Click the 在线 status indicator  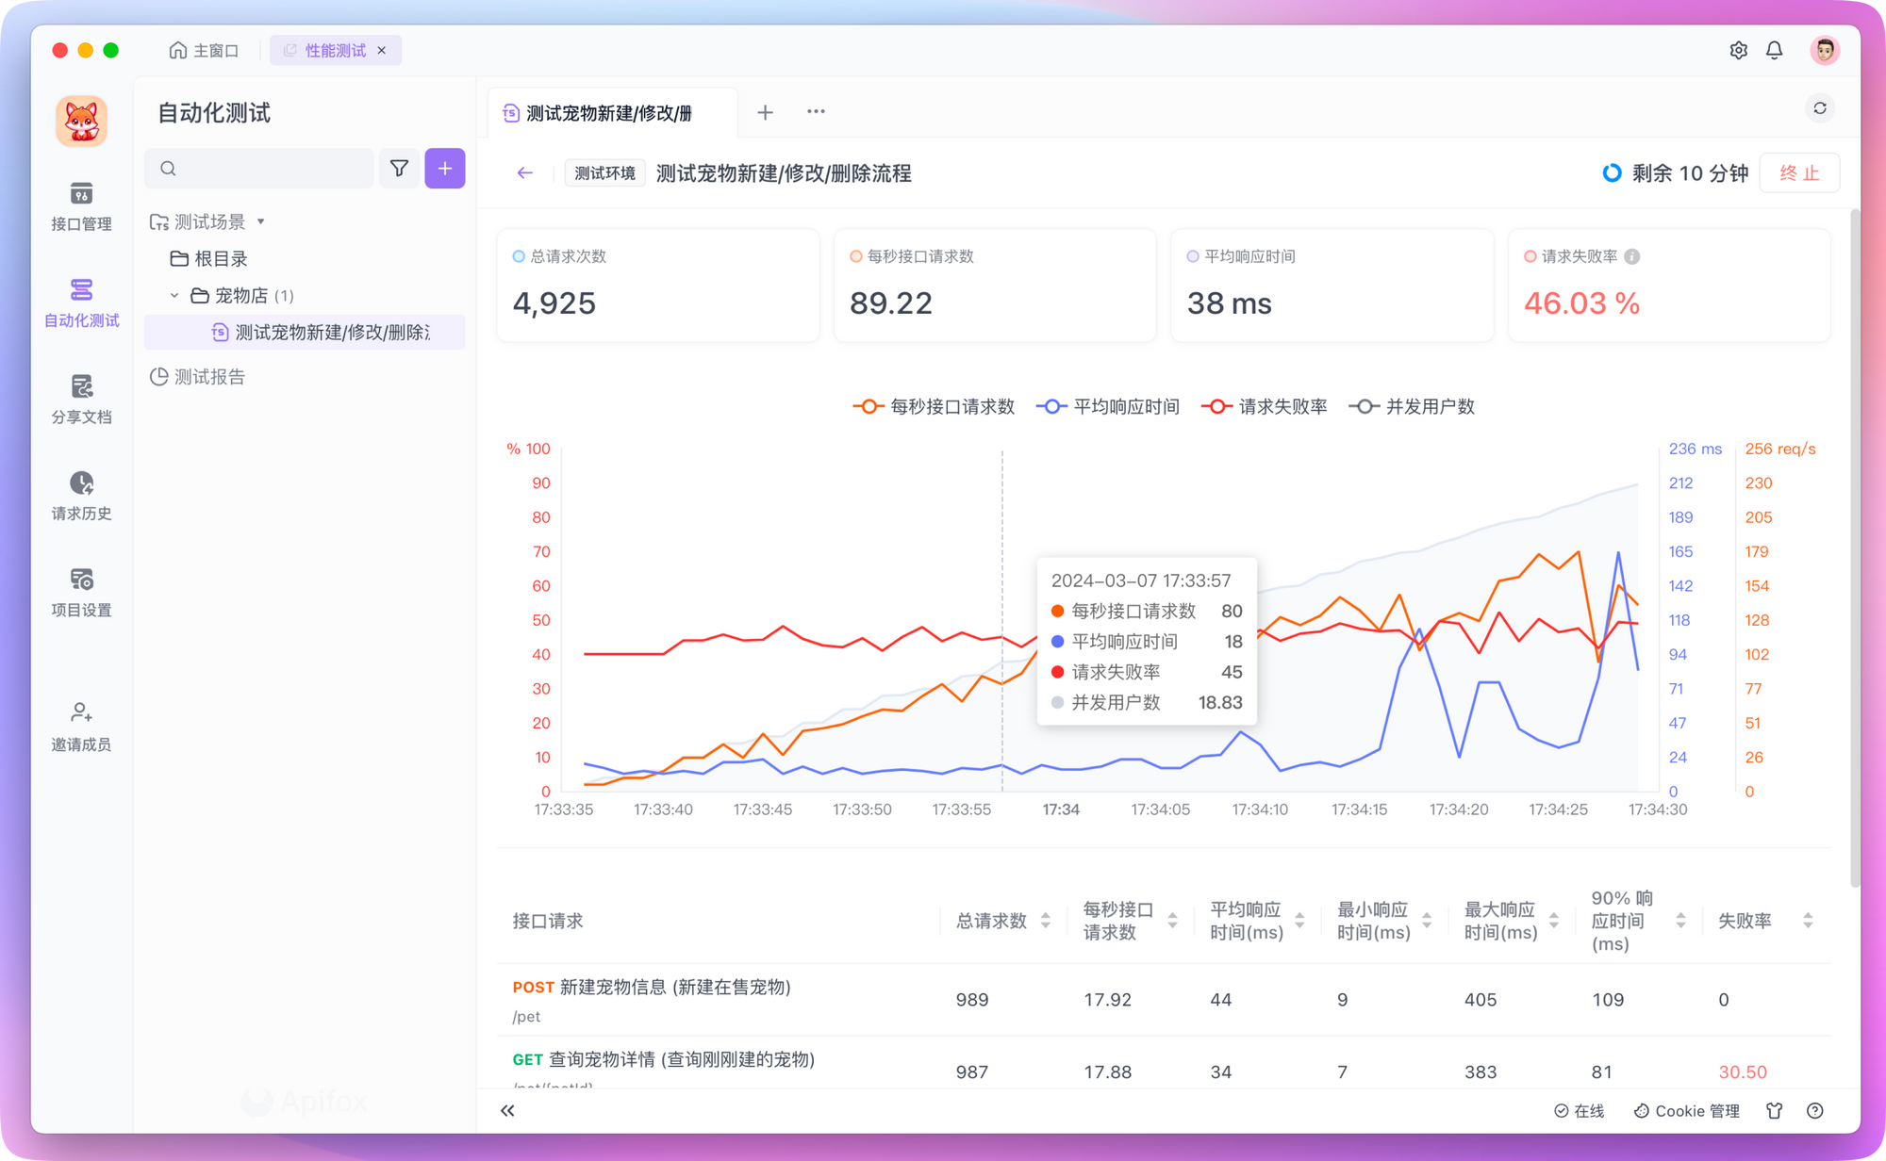pos(1579,1111)
